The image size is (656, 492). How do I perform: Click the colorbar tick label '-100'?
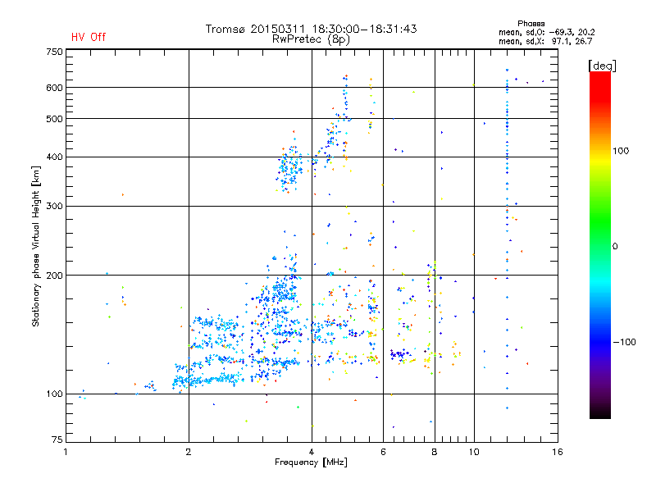[x=625, y=342]
